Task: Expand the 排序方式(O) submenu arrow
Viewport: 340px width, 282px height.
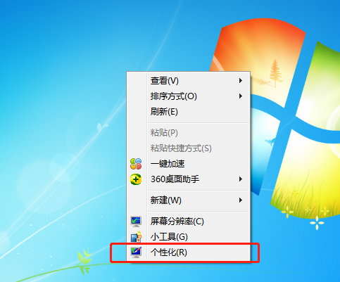Action: point(241,96)
